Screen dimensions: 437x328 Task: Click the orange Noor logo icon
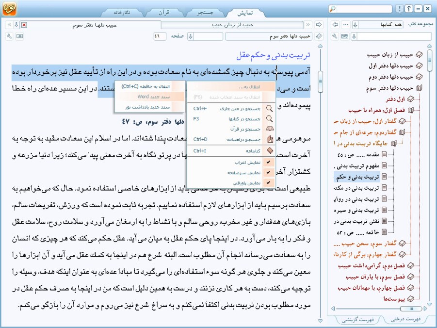coord(9,8)
